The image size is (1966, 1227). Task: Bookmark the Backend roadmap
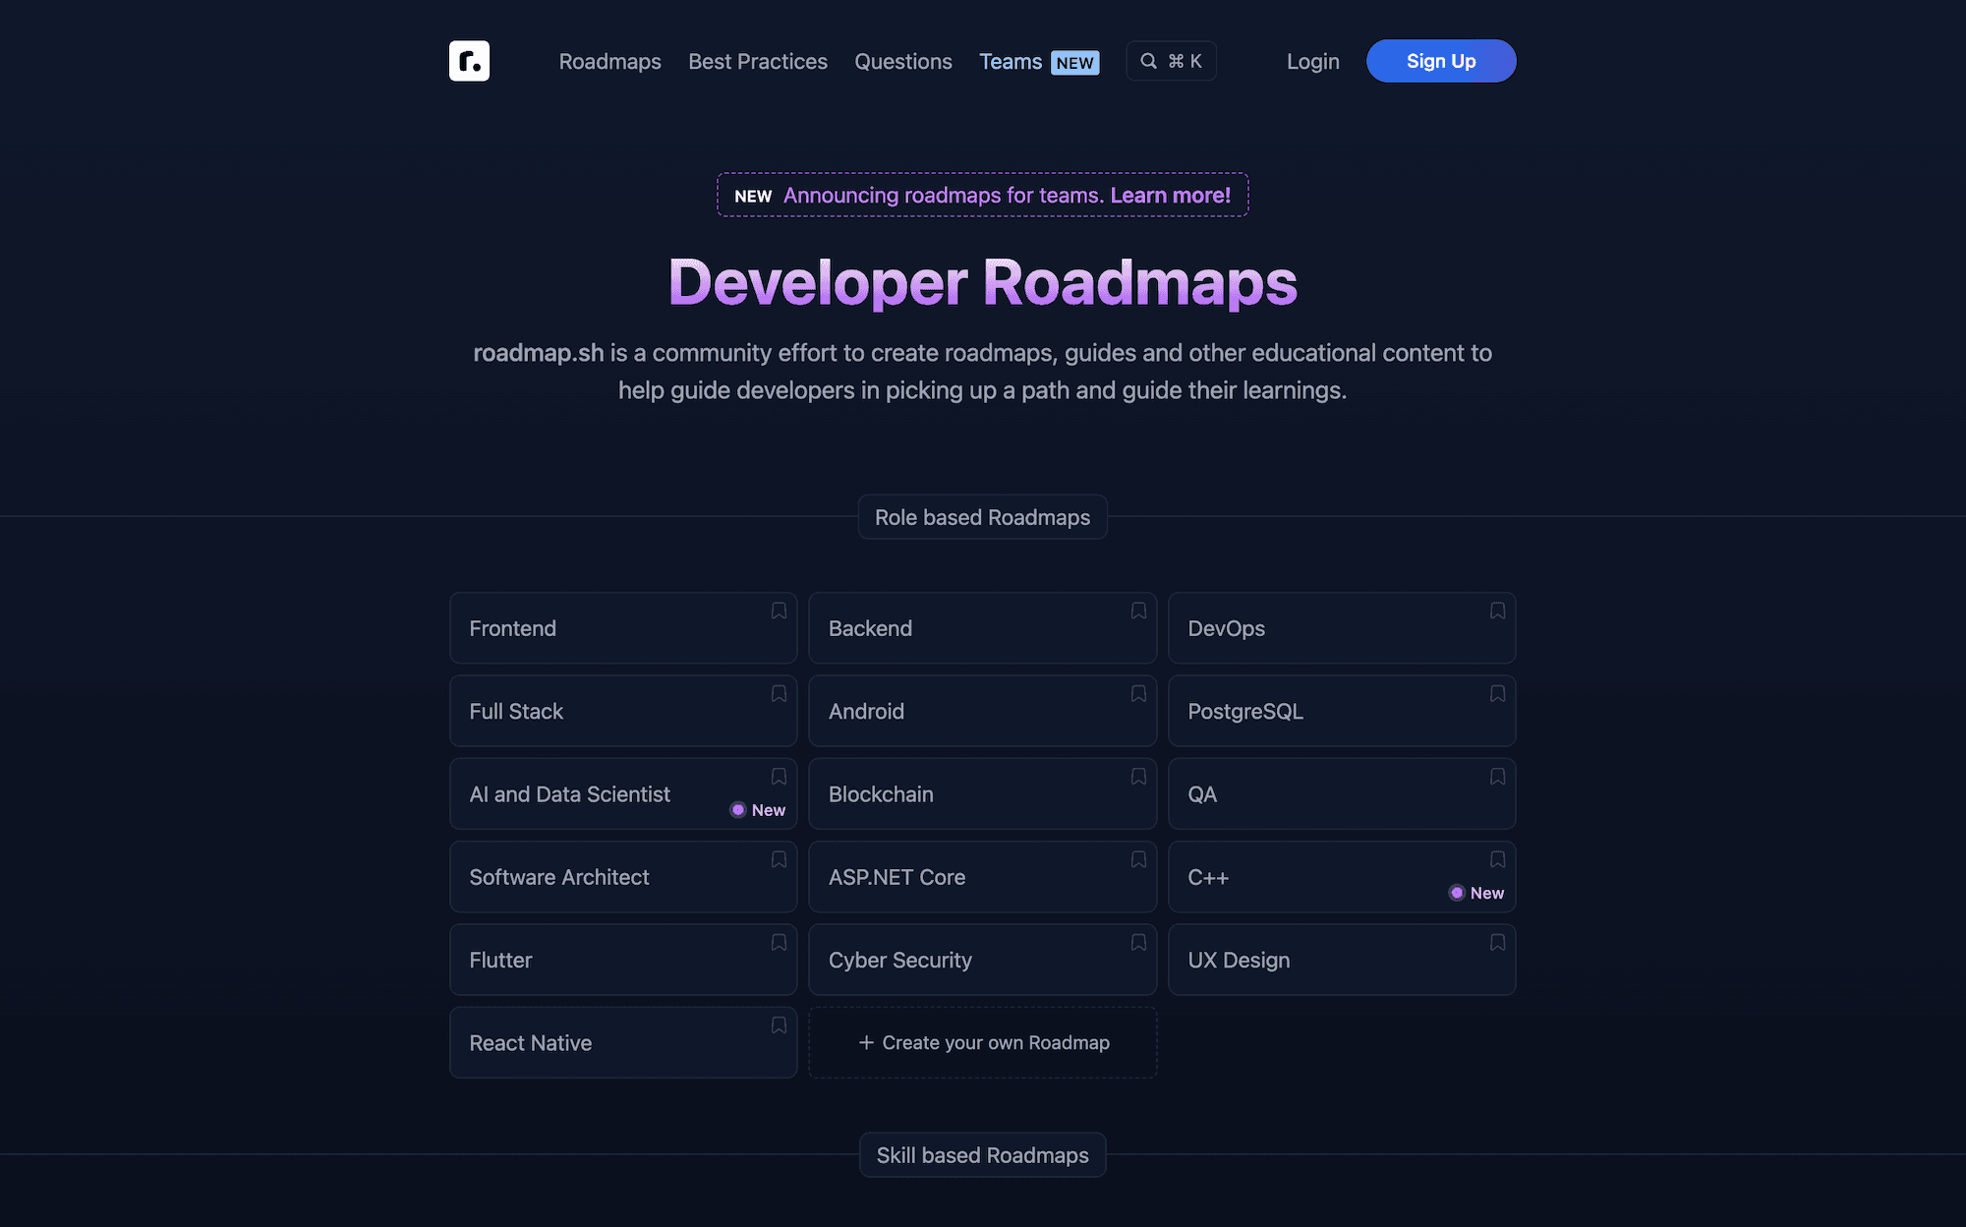[x=1138, y=611]
